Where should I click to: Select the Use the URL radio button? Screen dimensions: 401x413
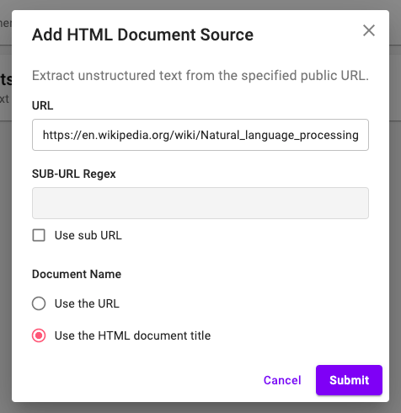coord(39,303)
